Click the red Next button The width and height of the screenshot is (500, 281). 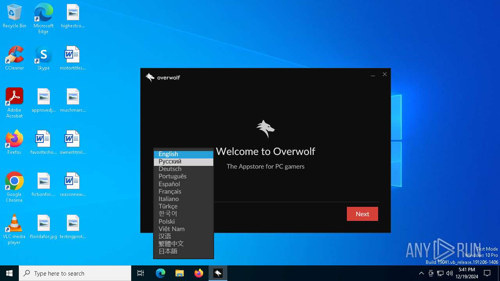click(362, 214)
